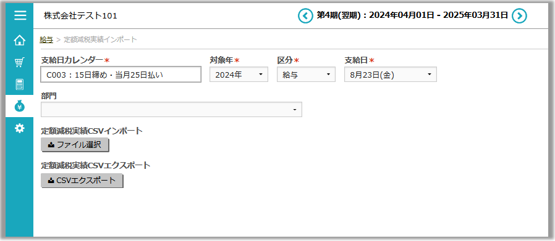Screen dimensions: 555x241
Task: Open the hamburger menu in the sidebar
Action: pos(20,15)
